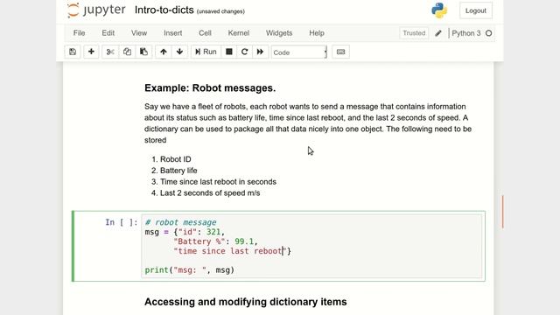Click the Logout button
Screen dimensions: 560x315
pos(476,10)
